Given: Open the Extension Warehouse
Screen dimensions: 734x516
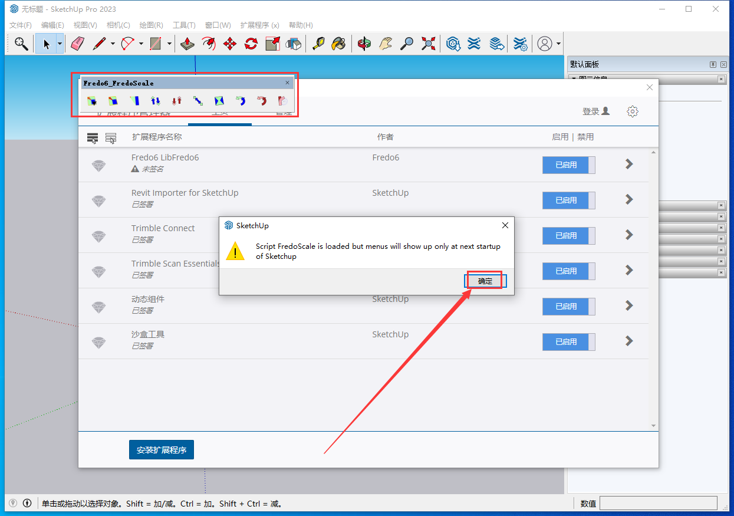Looking at the screenshot, I should tap(474, 44).
